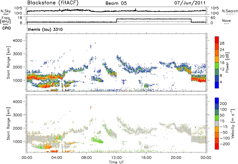Click the yellow-orange 16-20 dB Power colorbar segment
This screenshot has width=238, height=164.
coord(217,59)
